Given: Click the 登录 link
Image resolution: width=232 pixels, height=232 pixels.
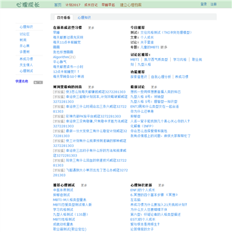Looking at the screenshot, I should (x=204, y=4).
